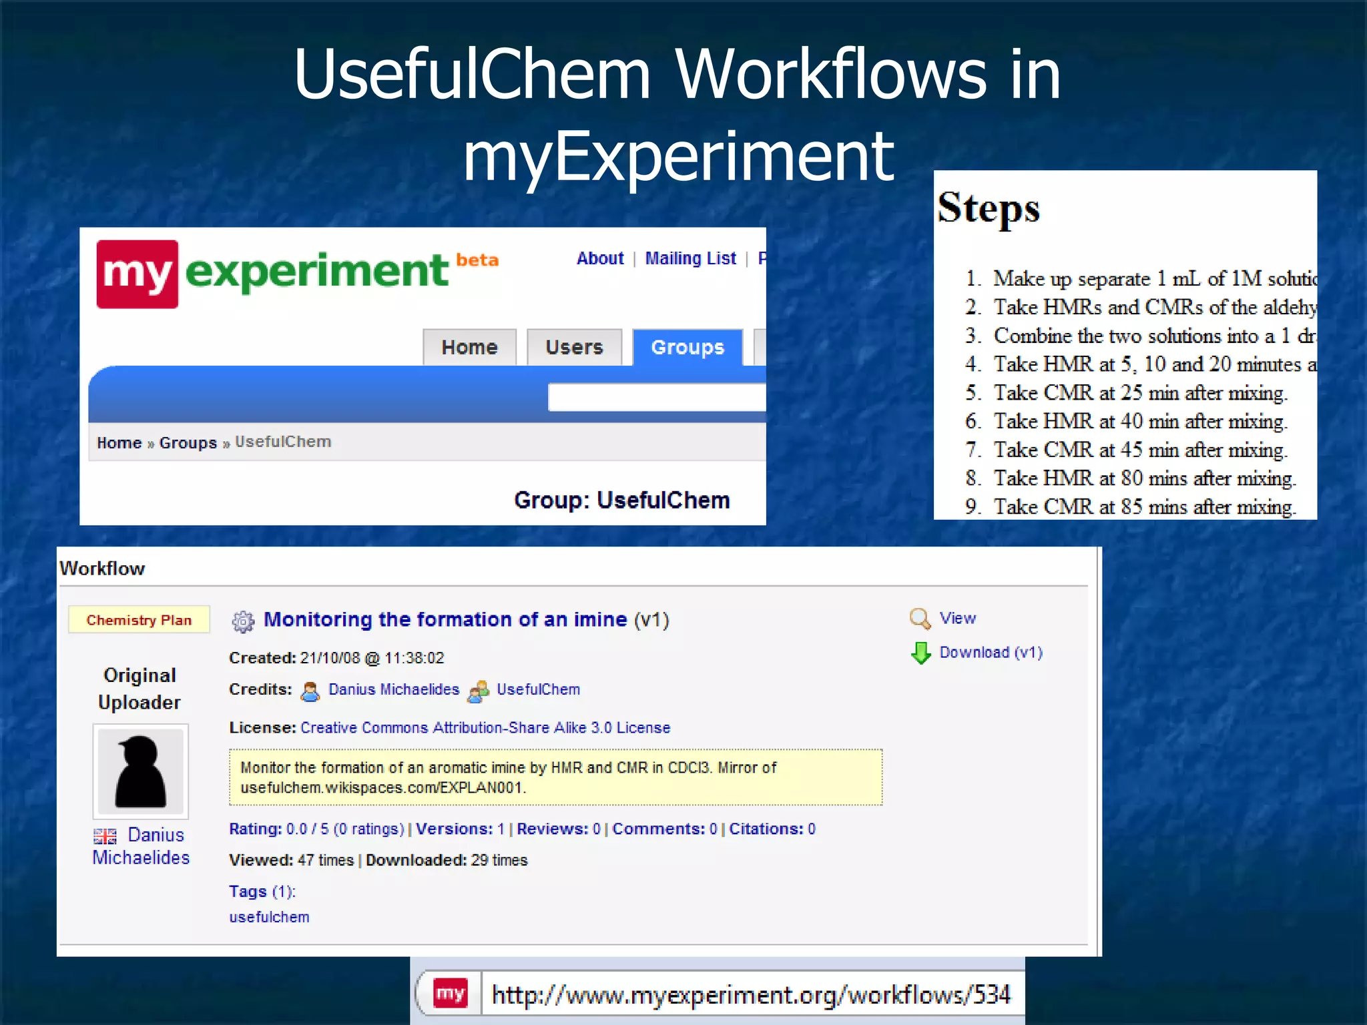Open the About link
Image resolution: width=1367 pixels, height=1025 pixels.
tap(600, 258)
